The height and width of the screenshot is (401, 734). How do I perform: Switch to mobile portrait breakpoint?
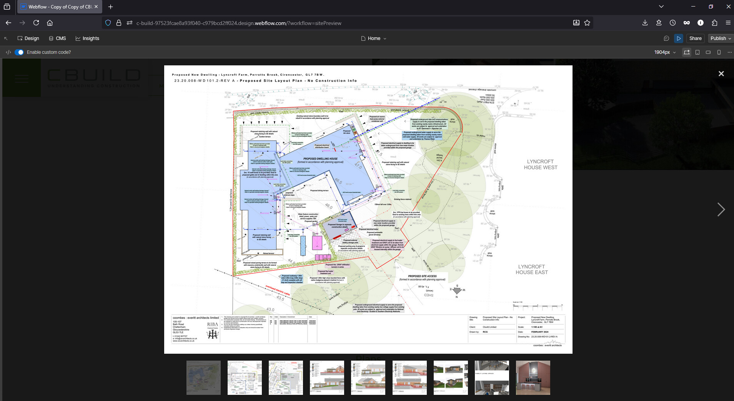click(719, 52)
